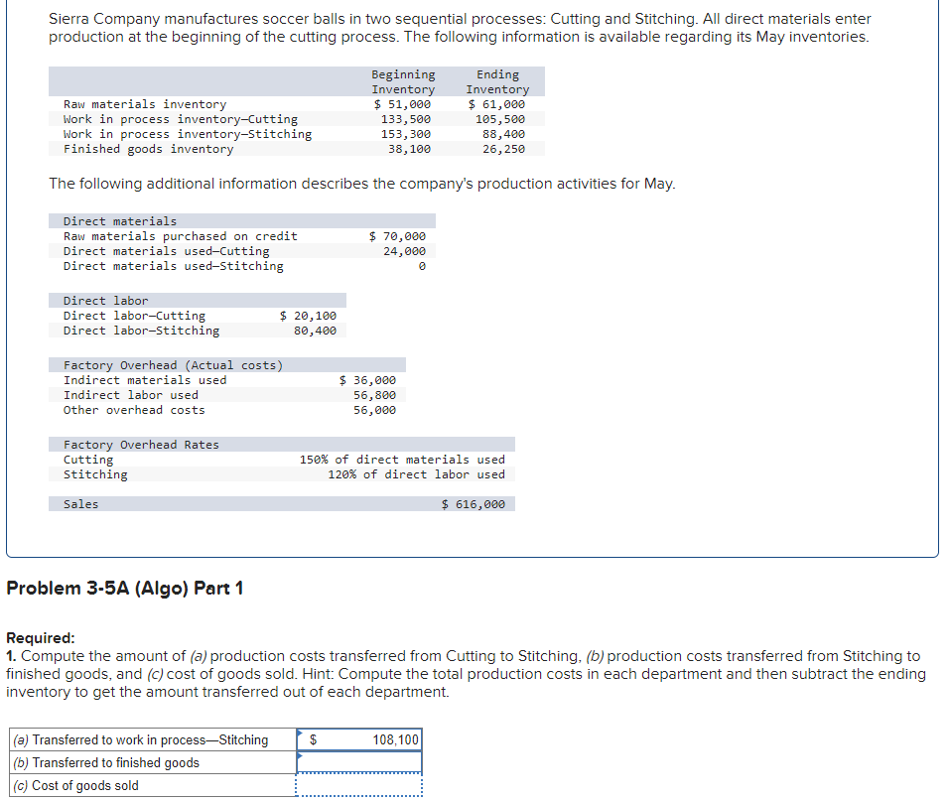Click the Factory Overhead Rates header row
The width and height of the screenshot is (950, 801).
[119, 444]
